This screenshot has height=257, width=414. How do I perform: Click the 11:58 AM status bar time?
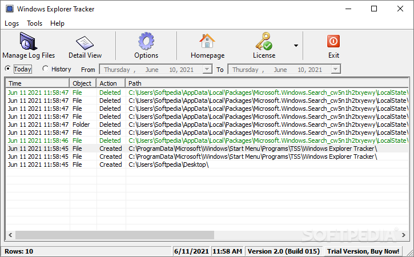pyautogui.click(x=227, y=251)
